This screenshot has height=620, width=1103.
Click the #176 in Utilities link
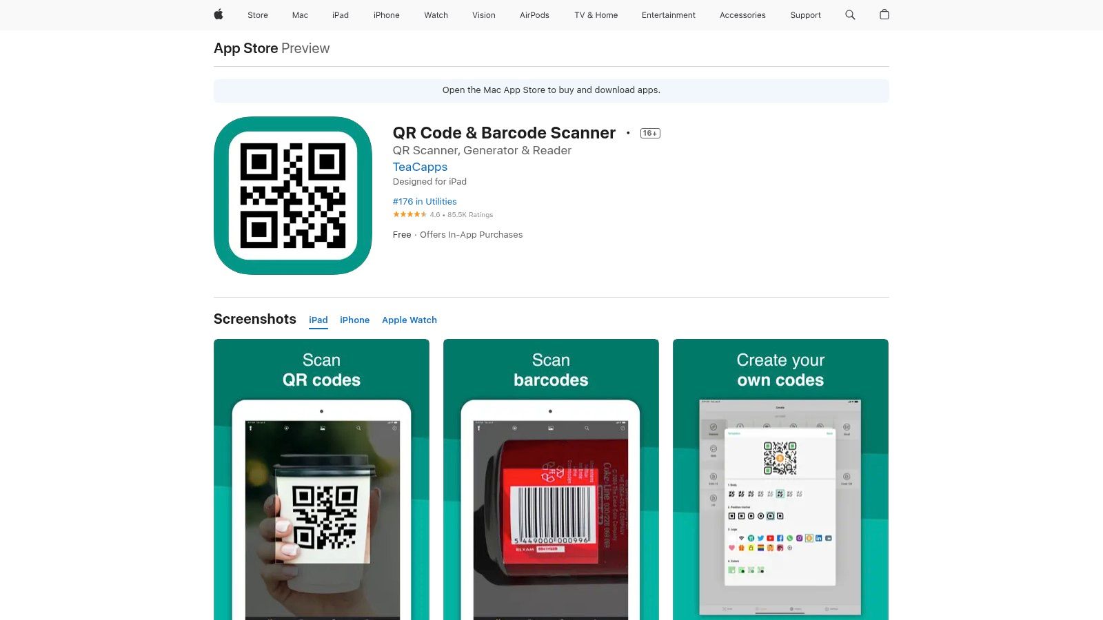coord(424,201)
